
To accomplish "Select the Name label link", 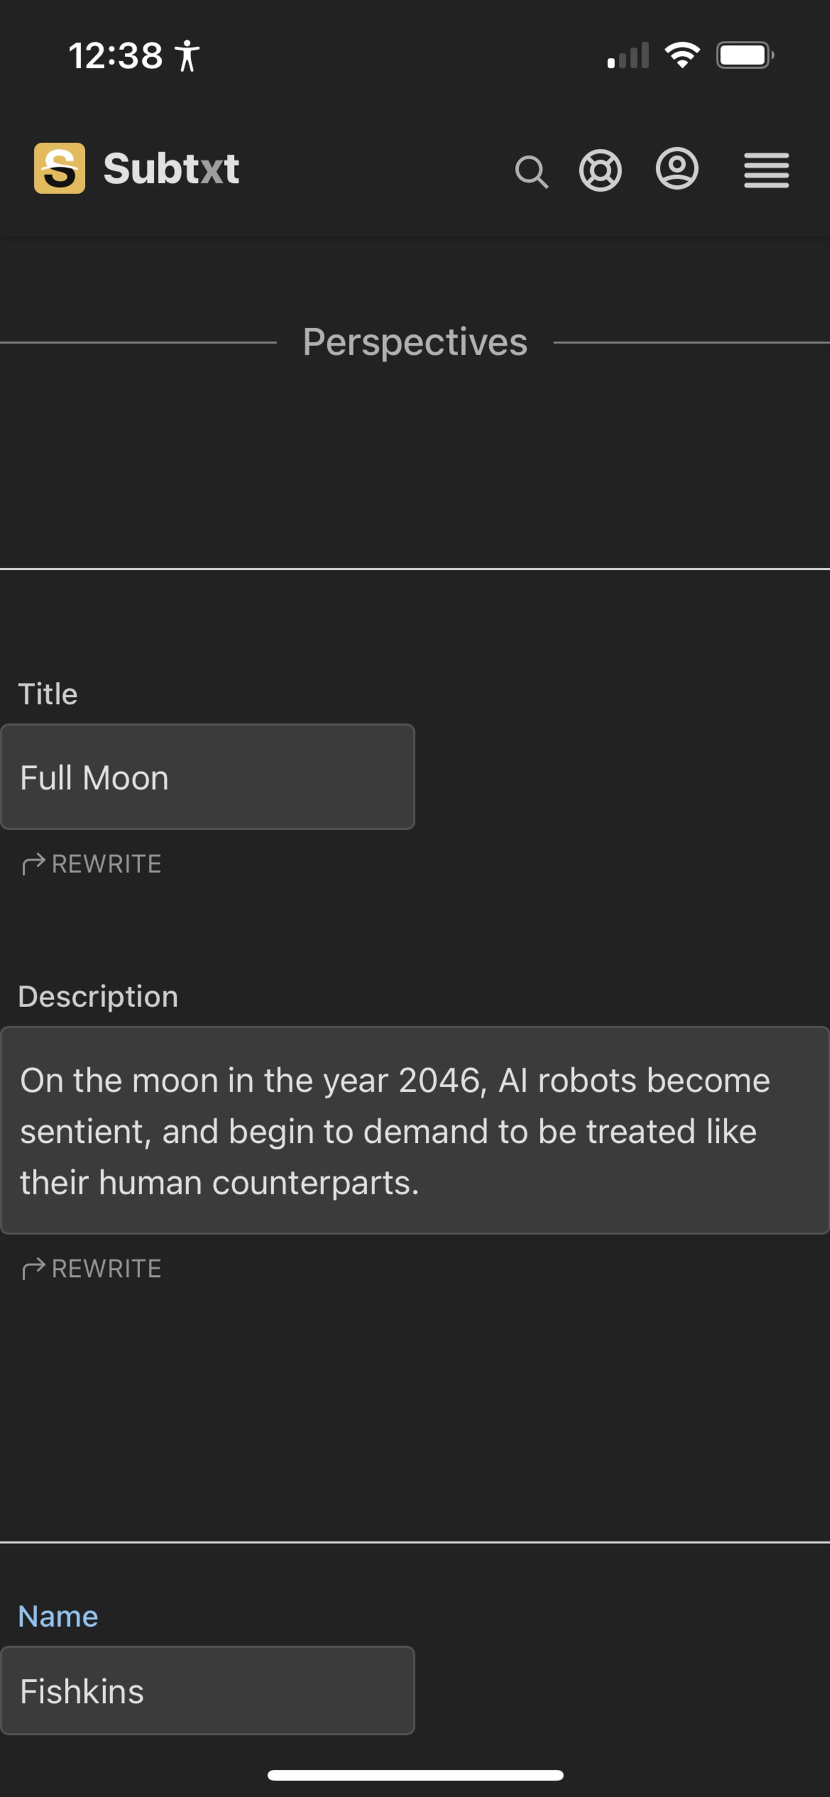I will [58, 1616].
